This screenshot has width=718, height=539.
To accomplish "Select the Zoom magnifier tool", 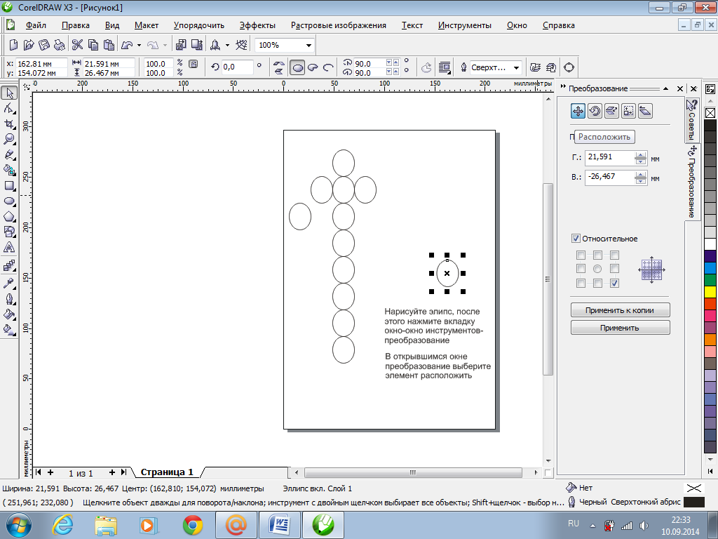I will click(10, 140).
